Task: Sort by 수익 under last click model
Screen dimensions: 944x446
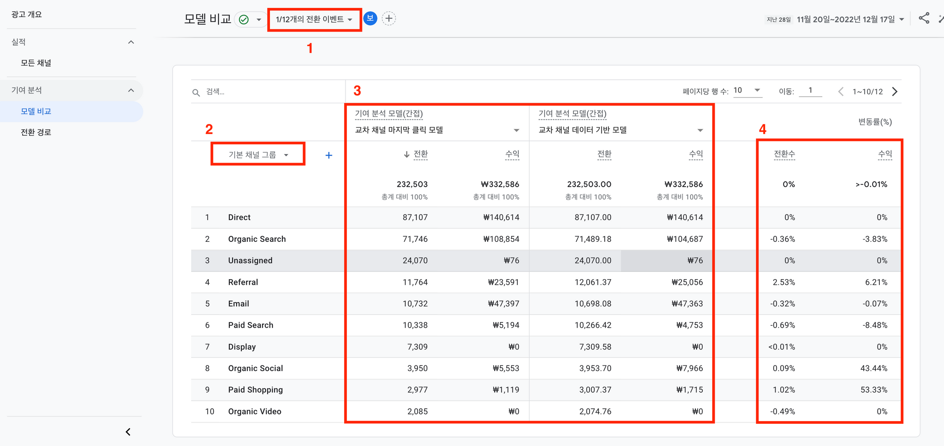Action: pos(512,154)
